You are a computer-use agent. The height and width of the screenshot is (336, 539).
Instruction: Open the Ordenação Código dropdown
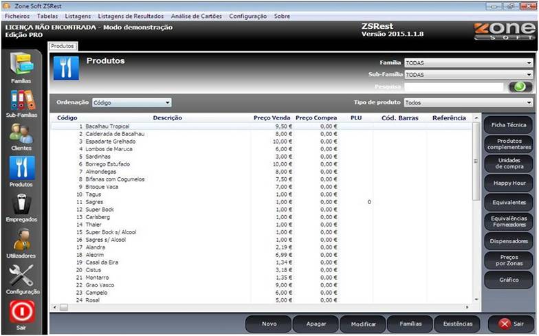point(131,102)
